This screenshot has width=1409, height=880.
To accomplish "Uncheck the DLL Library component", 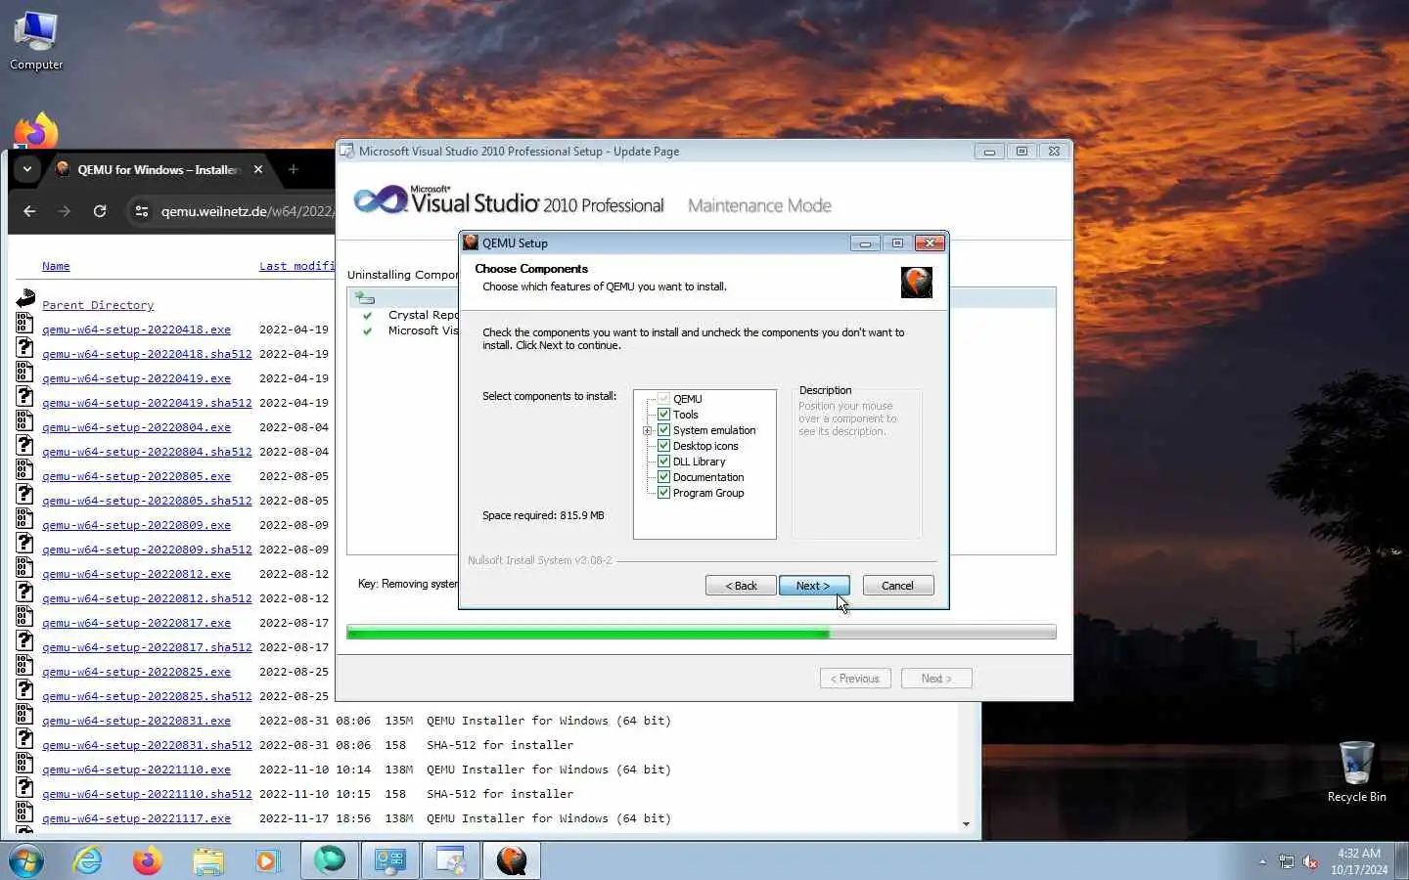I will 663,462.
